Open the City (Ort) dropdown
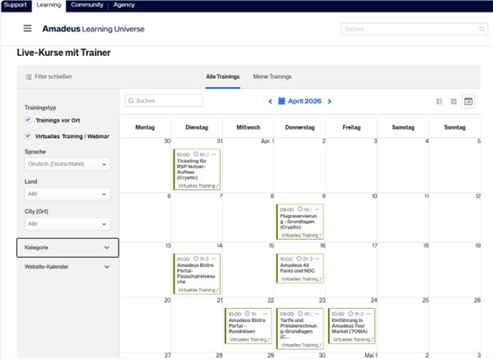Viewport: 493px width, 359px height. tap(66, 223)
